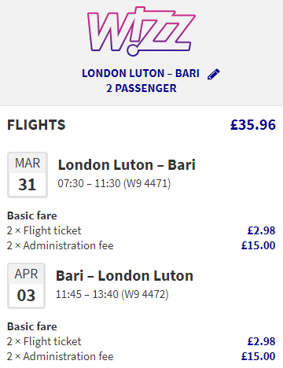Click the outbound Basic fare label
Image resolution: width=283 pixels, height=368 pixels.
(32, 215)
